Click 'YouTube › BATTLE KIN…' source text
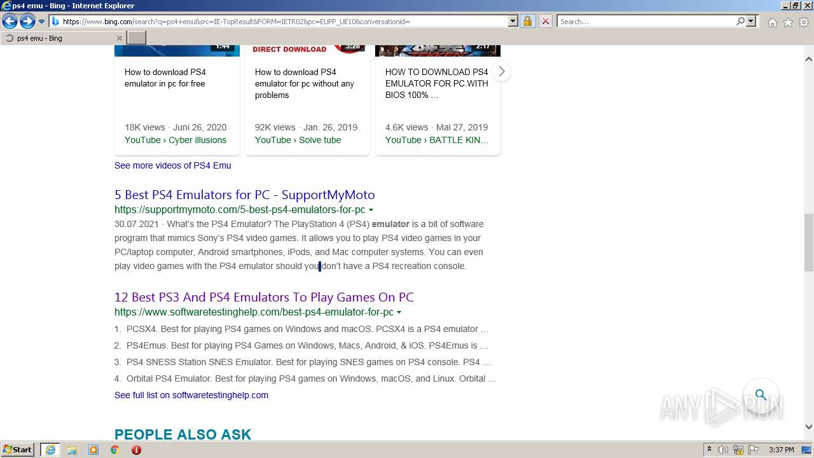This screenshot has width=814, height=458. point(437,140)
